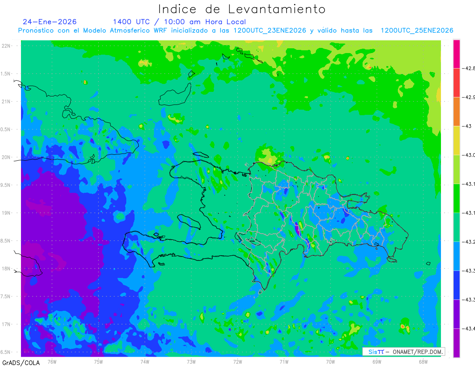The height and width of the screenshot is (367, 475).
Task: Click the legend value '-43.0'
Action: (x=469, y=155)
